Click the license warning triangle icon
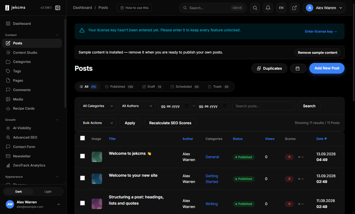 (82, 30)
